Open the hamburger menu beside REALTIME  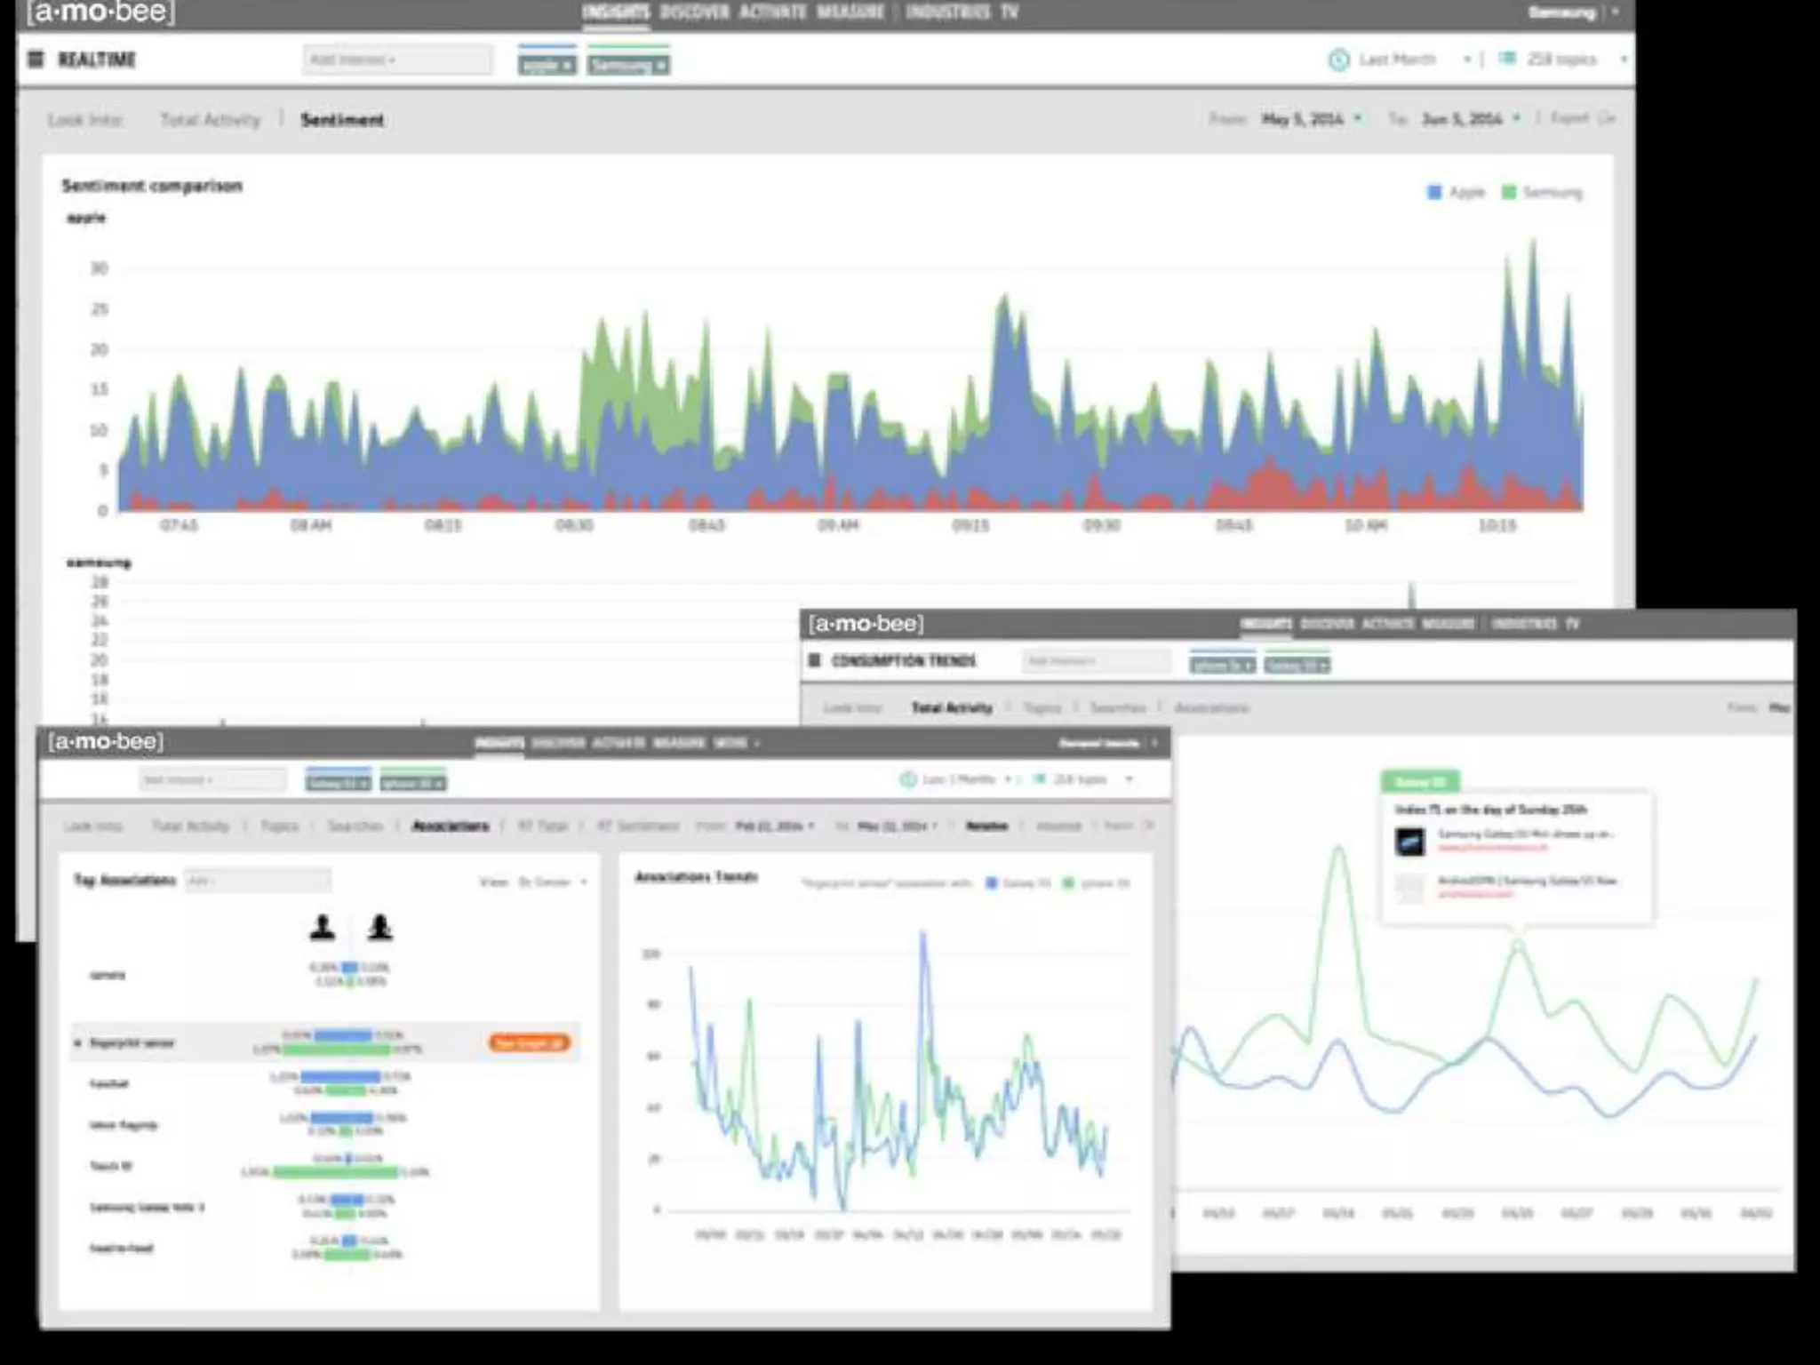[36, 60]
